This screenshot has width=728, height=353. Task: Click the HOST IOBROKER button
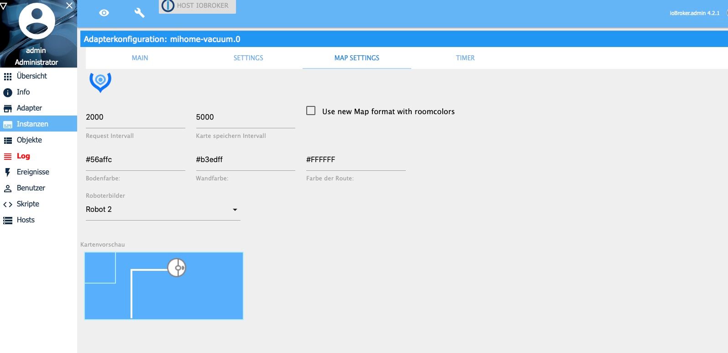click(197, 6)
